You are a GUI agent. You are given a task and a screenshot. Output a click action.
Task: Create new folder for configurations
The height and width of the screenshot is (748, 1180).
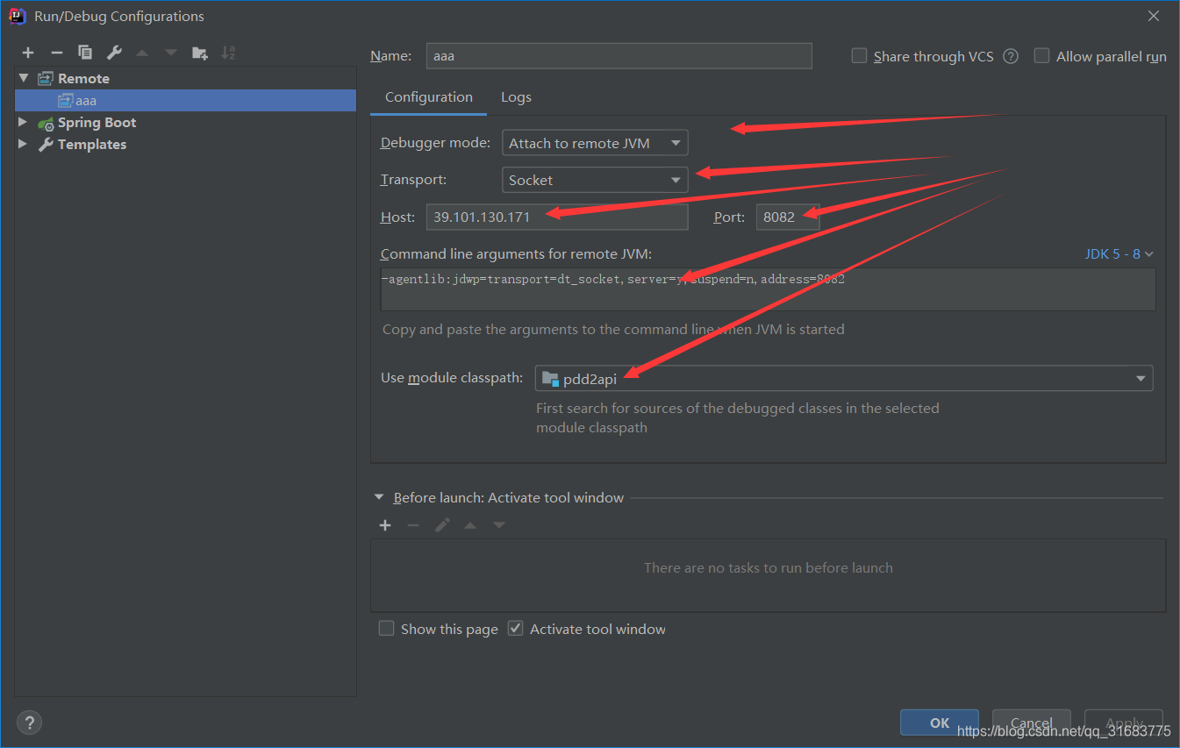199,53
